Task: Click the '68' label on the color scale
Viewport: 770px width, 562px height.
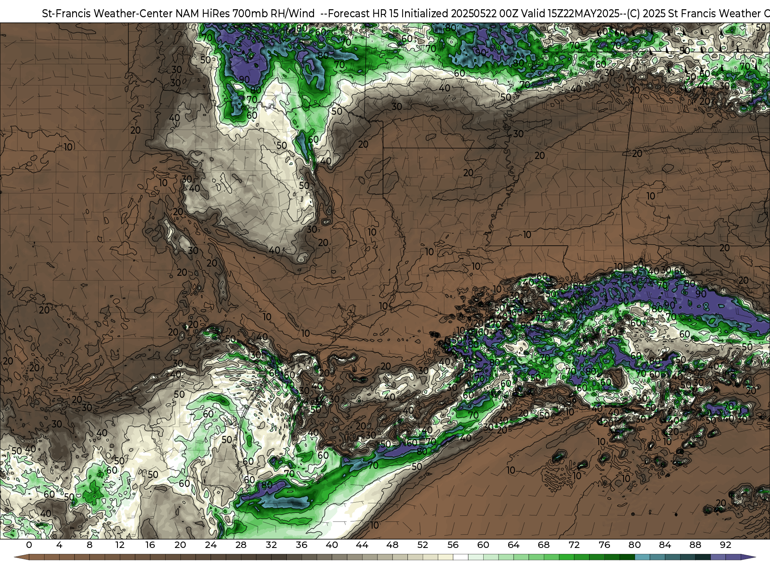Action: coord(544,545)
